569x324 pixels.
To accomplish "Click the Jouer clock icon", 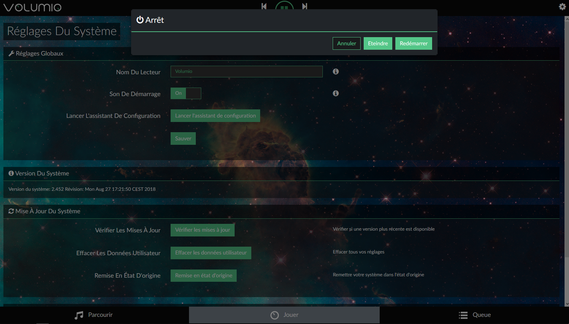I will point(274,315).
